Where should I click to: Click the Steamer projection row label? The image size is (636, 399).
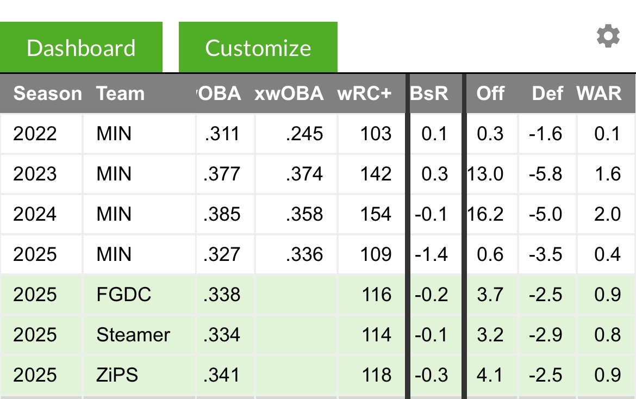133,335
